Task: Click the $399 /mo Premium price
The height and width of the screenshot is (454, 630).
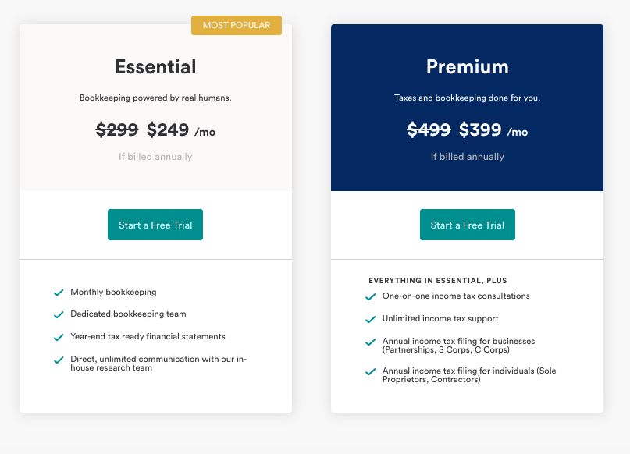Action: tap(493, 130)
